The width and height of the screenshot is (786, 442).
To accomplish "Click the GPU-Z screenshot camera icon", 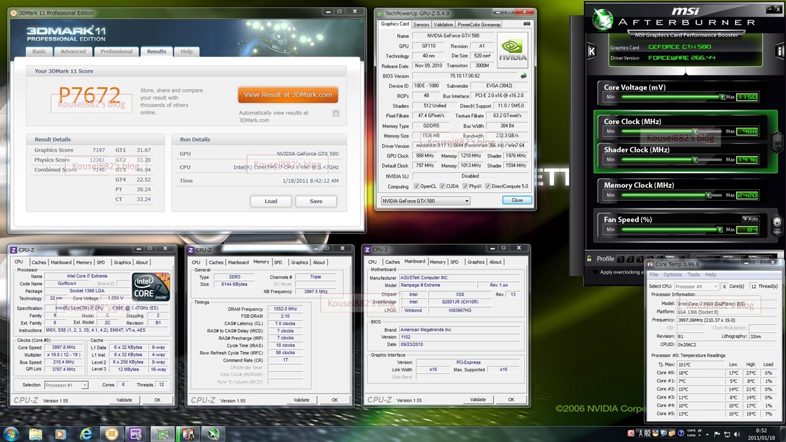I will [x=527, y=24].
